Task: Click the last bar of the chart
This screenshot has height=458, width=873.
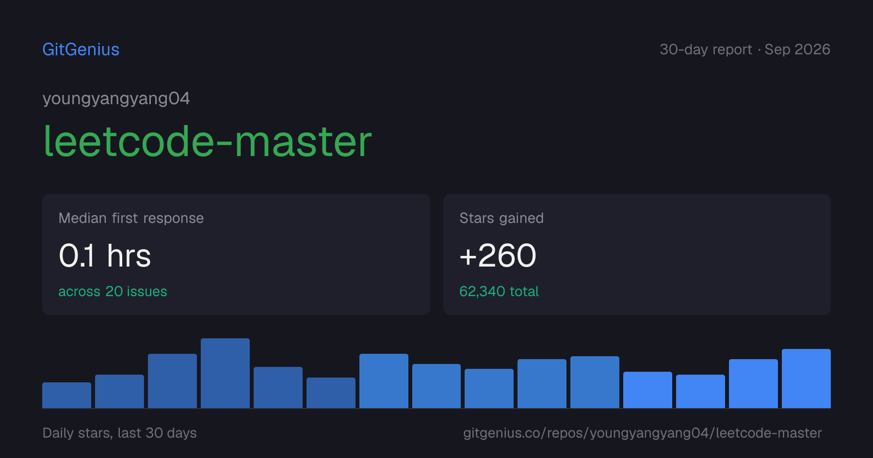Action: 806,379
